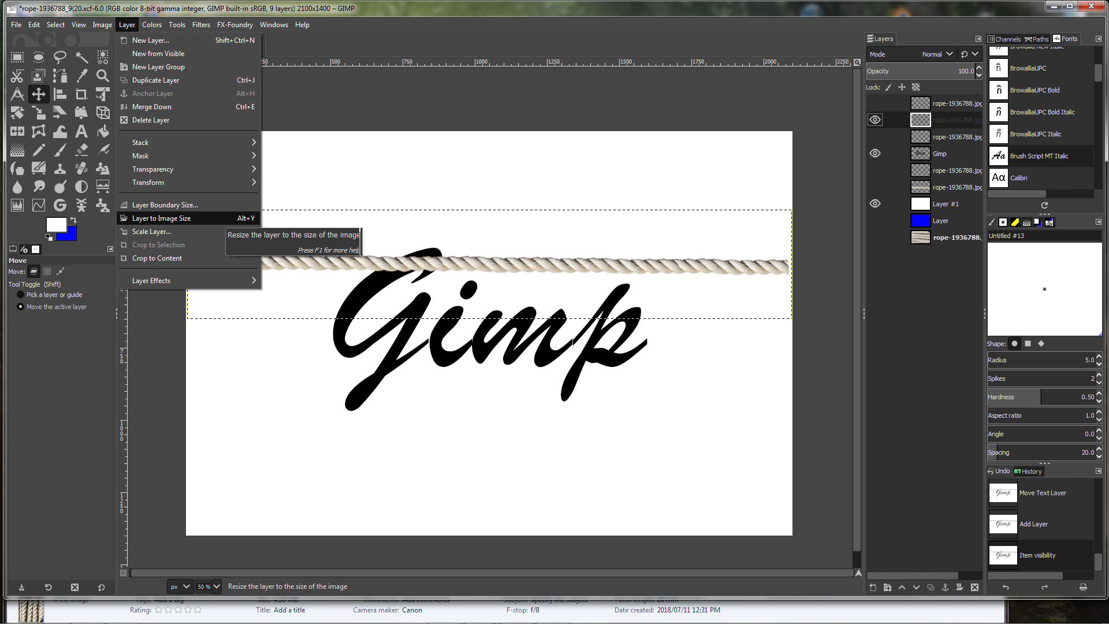Screen dimensions: 1109x624
Task: Refresh the fonts list
Action: click(x=1044, y=205)
